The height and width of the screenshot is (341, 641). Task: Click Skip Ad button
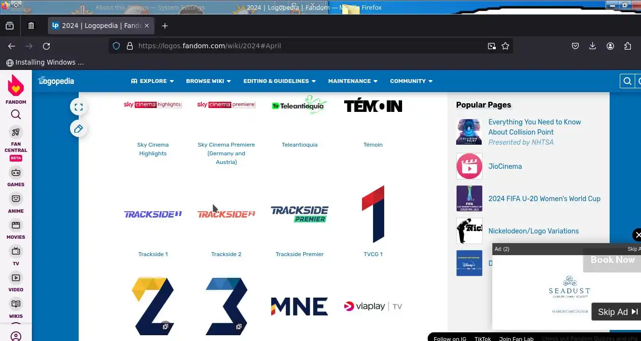click(616, 312)
